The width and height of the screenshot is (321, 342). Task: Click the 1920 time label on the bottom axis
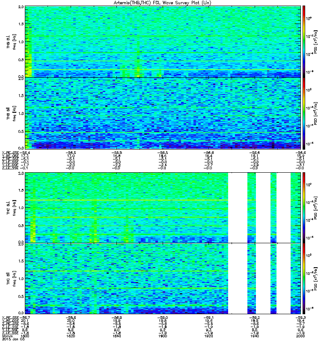208,336
